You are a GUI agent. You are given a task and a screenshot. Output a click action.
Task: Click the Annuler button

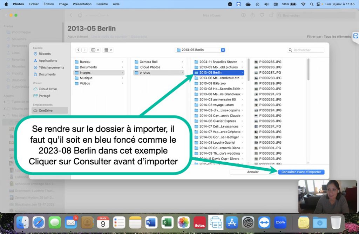point(253,172)
